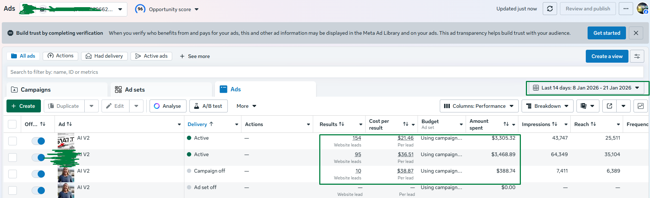Expand the Duplicate options arrow

click(x=91, y=106)
